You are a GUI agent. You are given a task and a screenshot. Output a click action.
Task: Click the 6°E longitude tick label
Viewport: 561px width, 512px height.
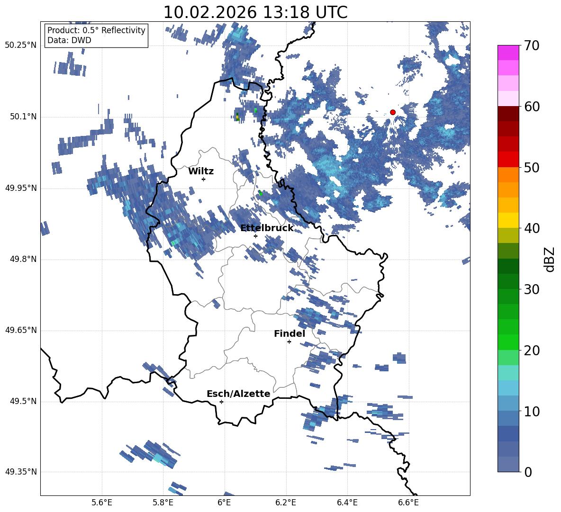[224, 503]
